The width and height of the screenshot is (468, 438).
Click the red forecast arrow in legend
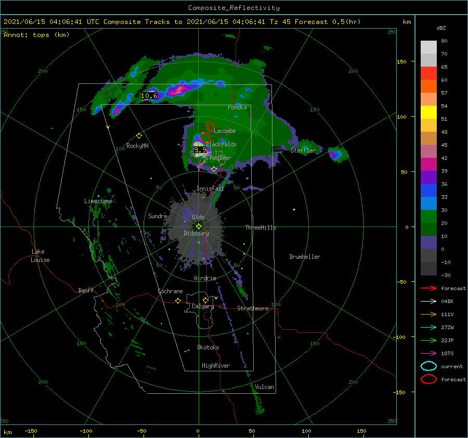click(x=428, y=288)
